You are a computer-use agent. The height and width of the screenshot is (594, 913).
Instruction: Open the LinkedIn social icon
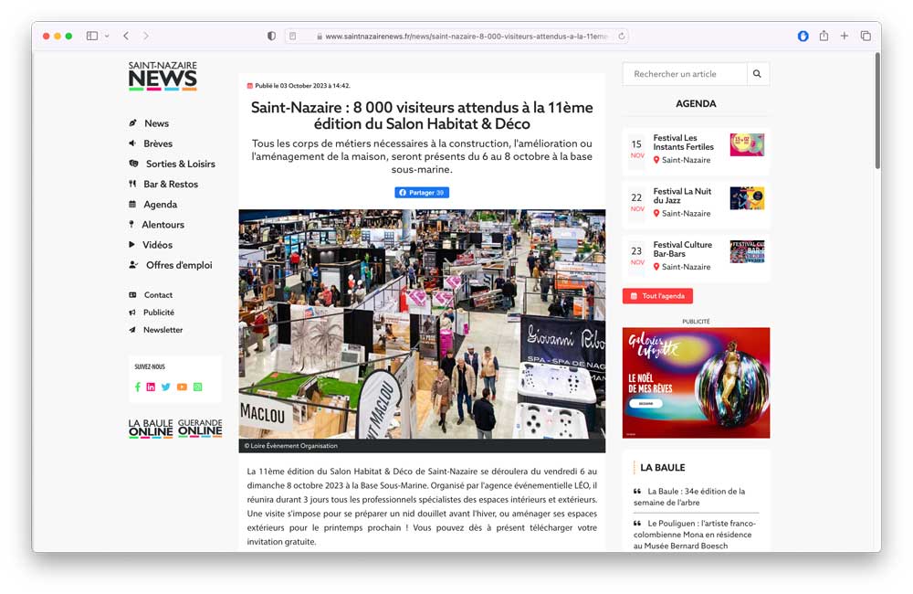pos(151,387)
